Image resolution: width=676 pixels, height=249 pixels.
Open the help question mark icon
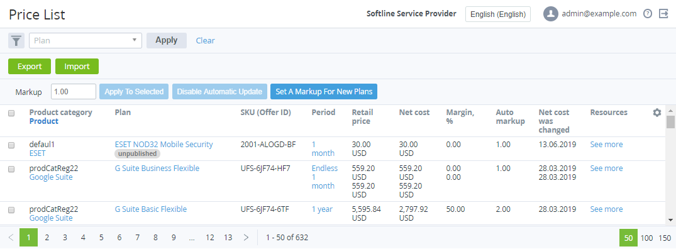[x=648, y=14]
